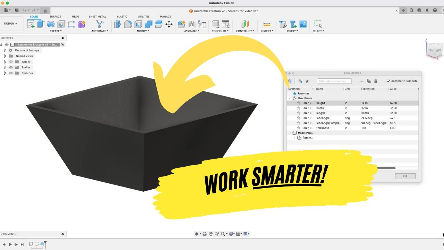Toggle visibility of the Bodies folder
Screen dimensions: 444x250
(11, 67)
